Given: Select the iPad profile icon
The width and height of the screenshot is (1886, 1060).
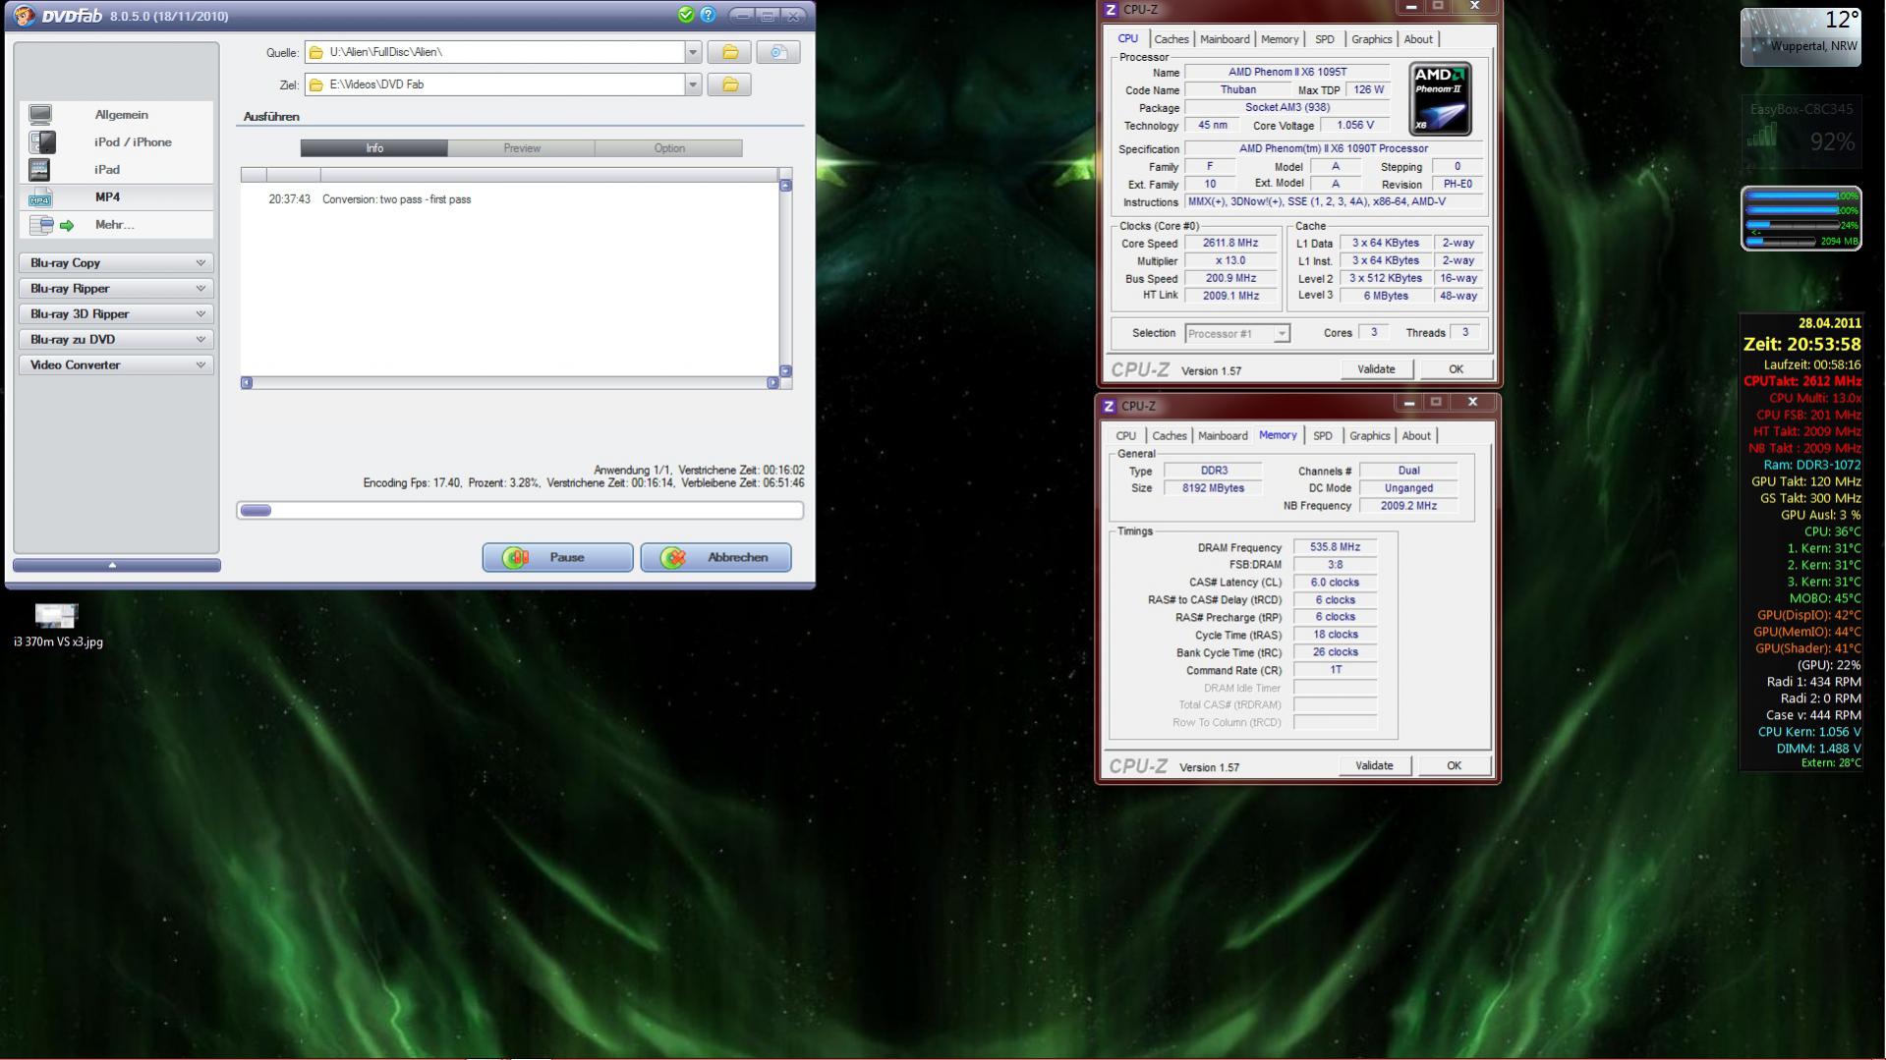Looking at the screenshot, I should [39, 170].
